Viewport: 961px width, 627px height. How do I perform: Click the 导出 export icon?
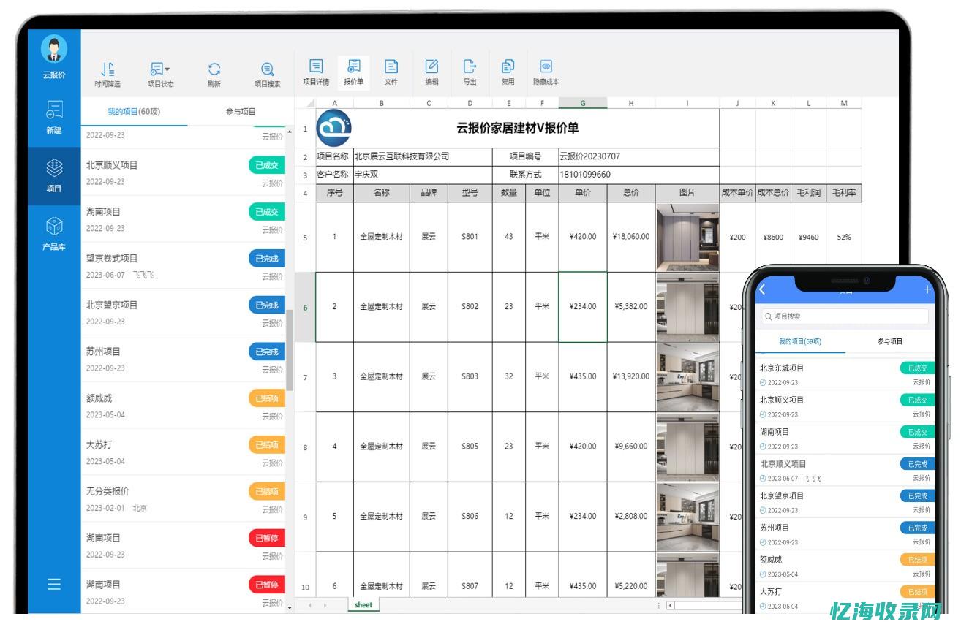(470, 66)
